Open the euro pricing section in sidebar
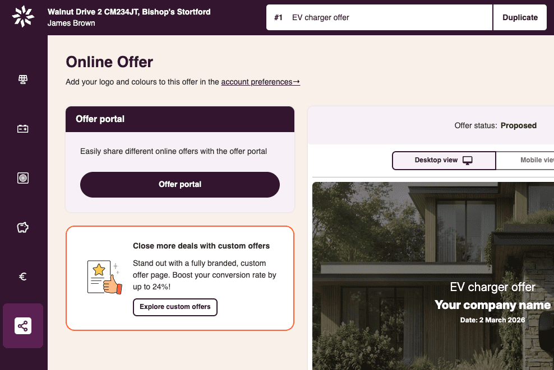Image resolution: width=554 pixels, height=370 pixels. 23,277
